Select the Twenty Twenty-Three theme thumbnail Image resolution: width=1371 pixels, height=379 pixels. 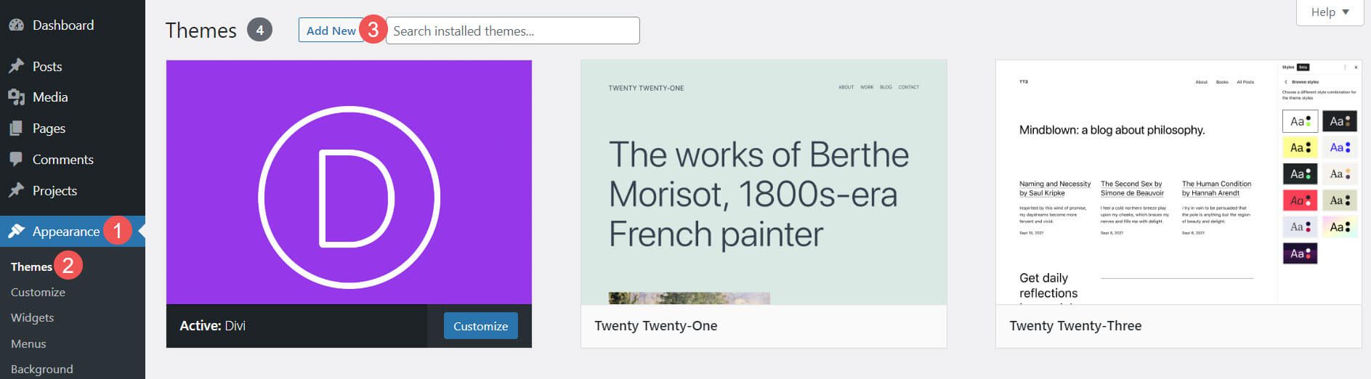(1133, 182)
